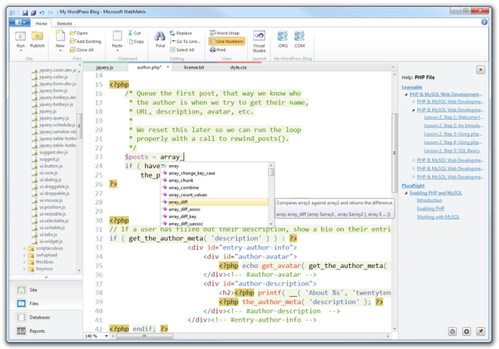Switch to the Home ribbon tab
499x349 pixels.
(x=41, y=23)
